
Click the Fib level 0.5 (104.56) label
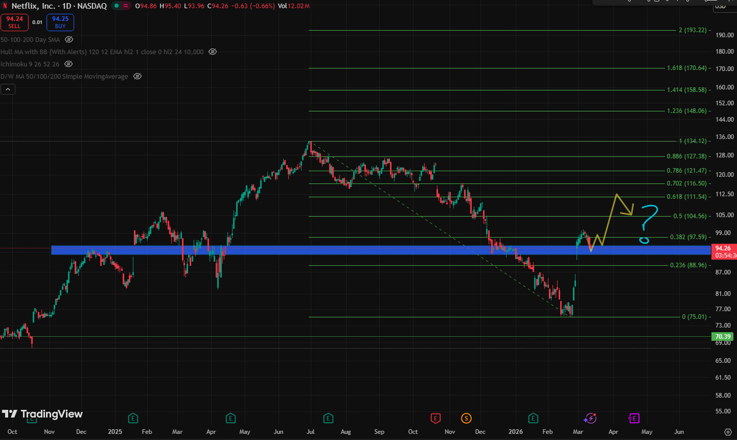coord(692,216)
